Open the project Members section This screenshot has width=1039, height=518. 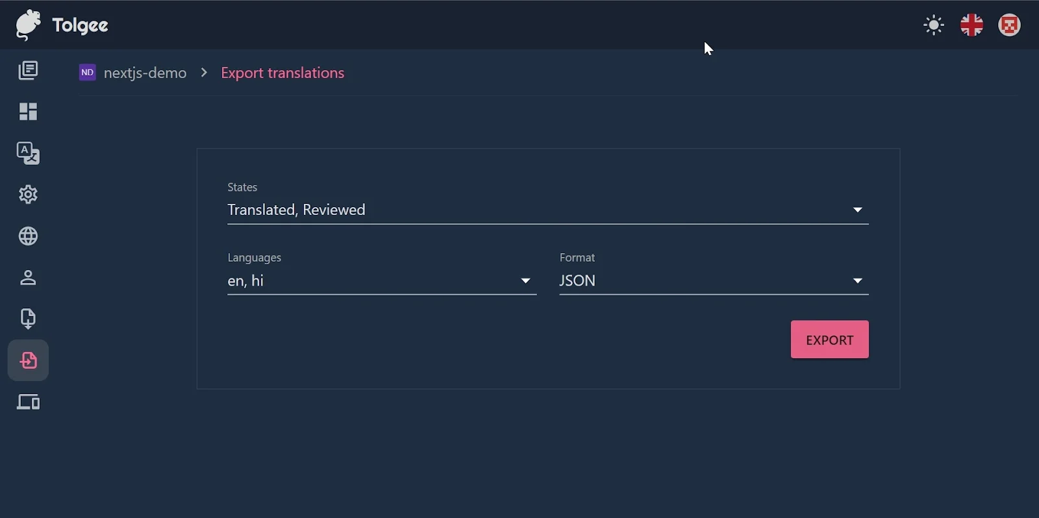coord(28,278)
